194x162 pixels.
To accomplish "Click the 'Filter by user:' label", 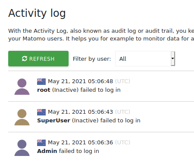I will click(x=92, y=59).
